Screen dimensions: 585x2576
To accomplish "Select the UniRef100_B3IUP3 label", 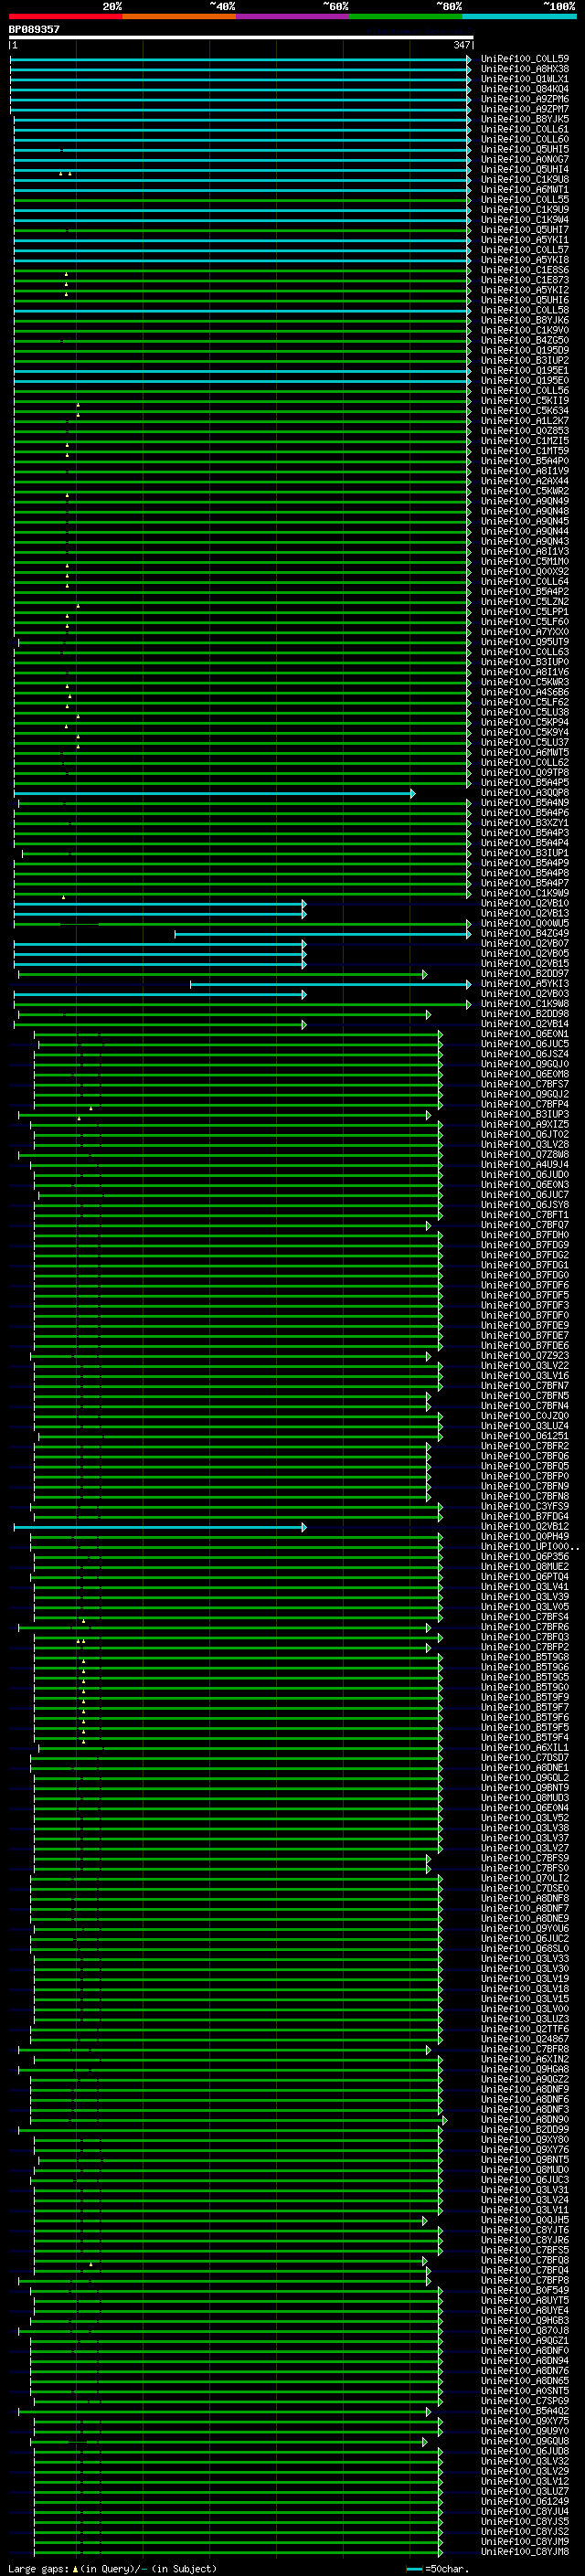I will pos(524,1114).
